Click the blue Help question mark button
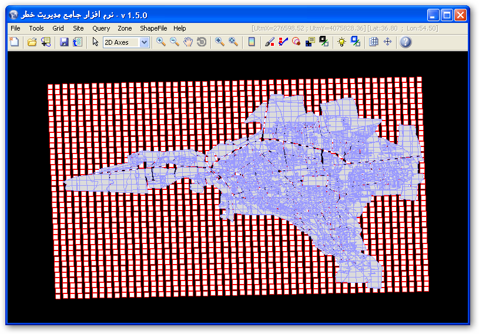The width and height of the screenshot is (479, 334). pyautogui.click(x=406, y=42)
